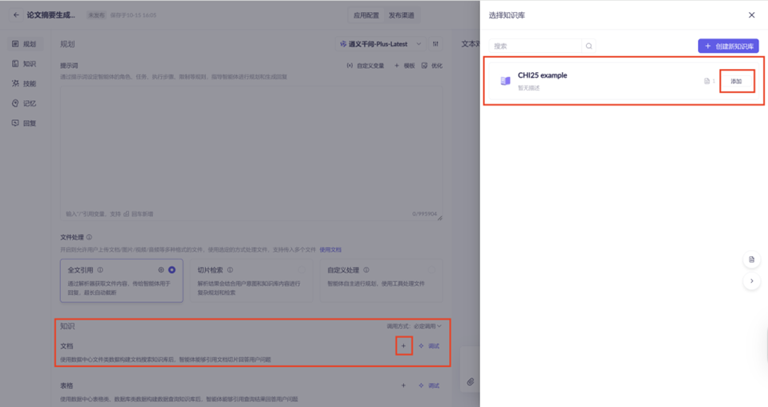Click info icon next to 文件处理
Image resolution: width=768 pixels, height=407 pixels.
(x=89, y=237)
